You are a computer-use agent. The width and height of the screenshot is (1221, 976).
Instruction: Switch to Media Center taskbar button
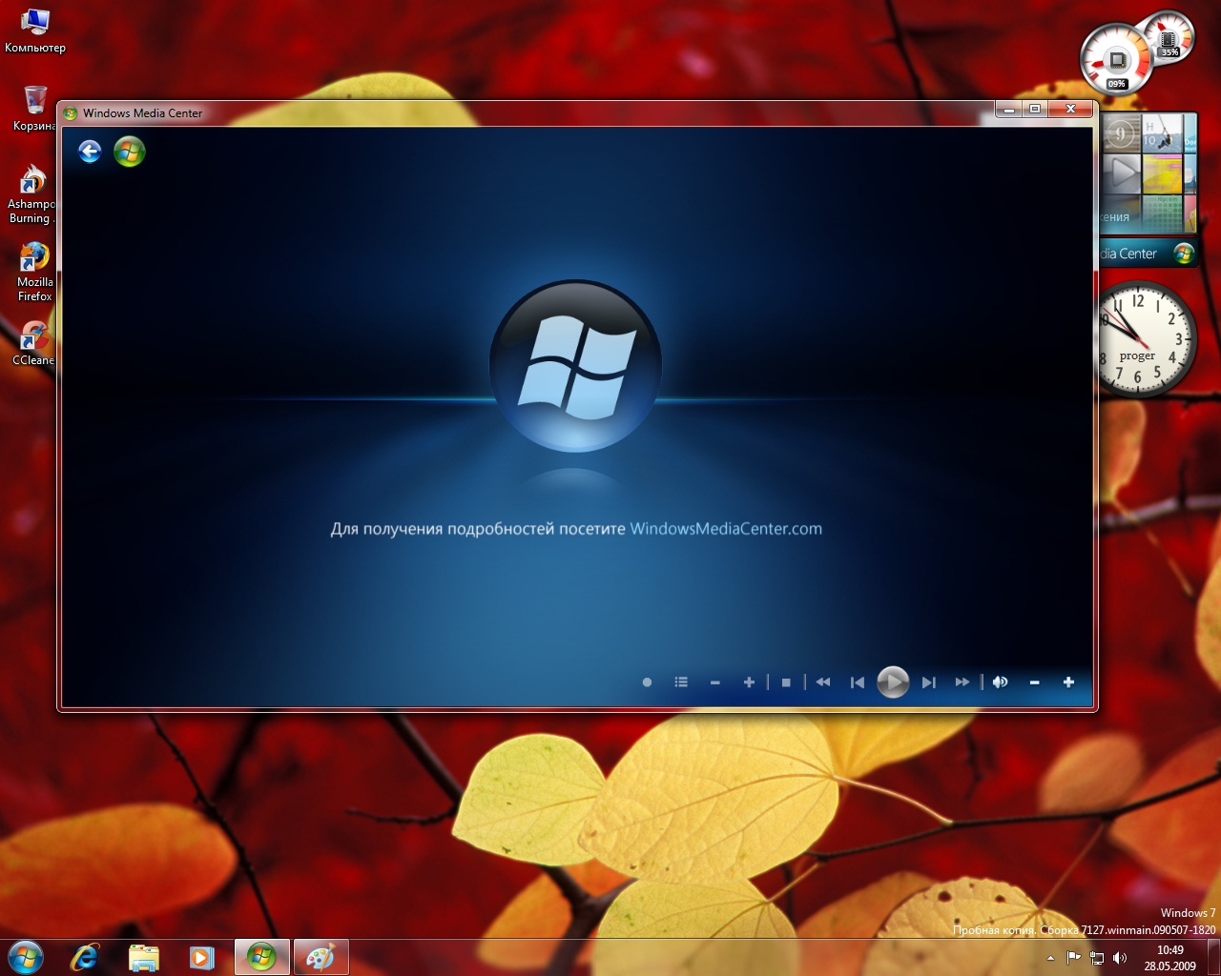click(x=261, y=957)
